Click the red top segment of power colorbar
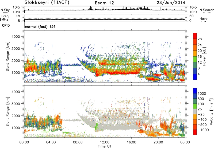 coord(195,36)
